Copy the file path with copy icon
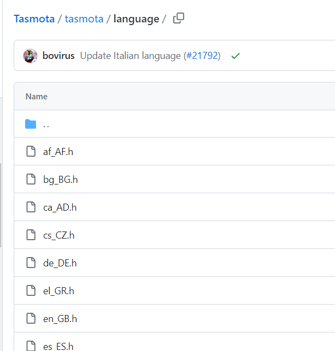This screenshot has height=351, width=335. click(x=179, y=19)
